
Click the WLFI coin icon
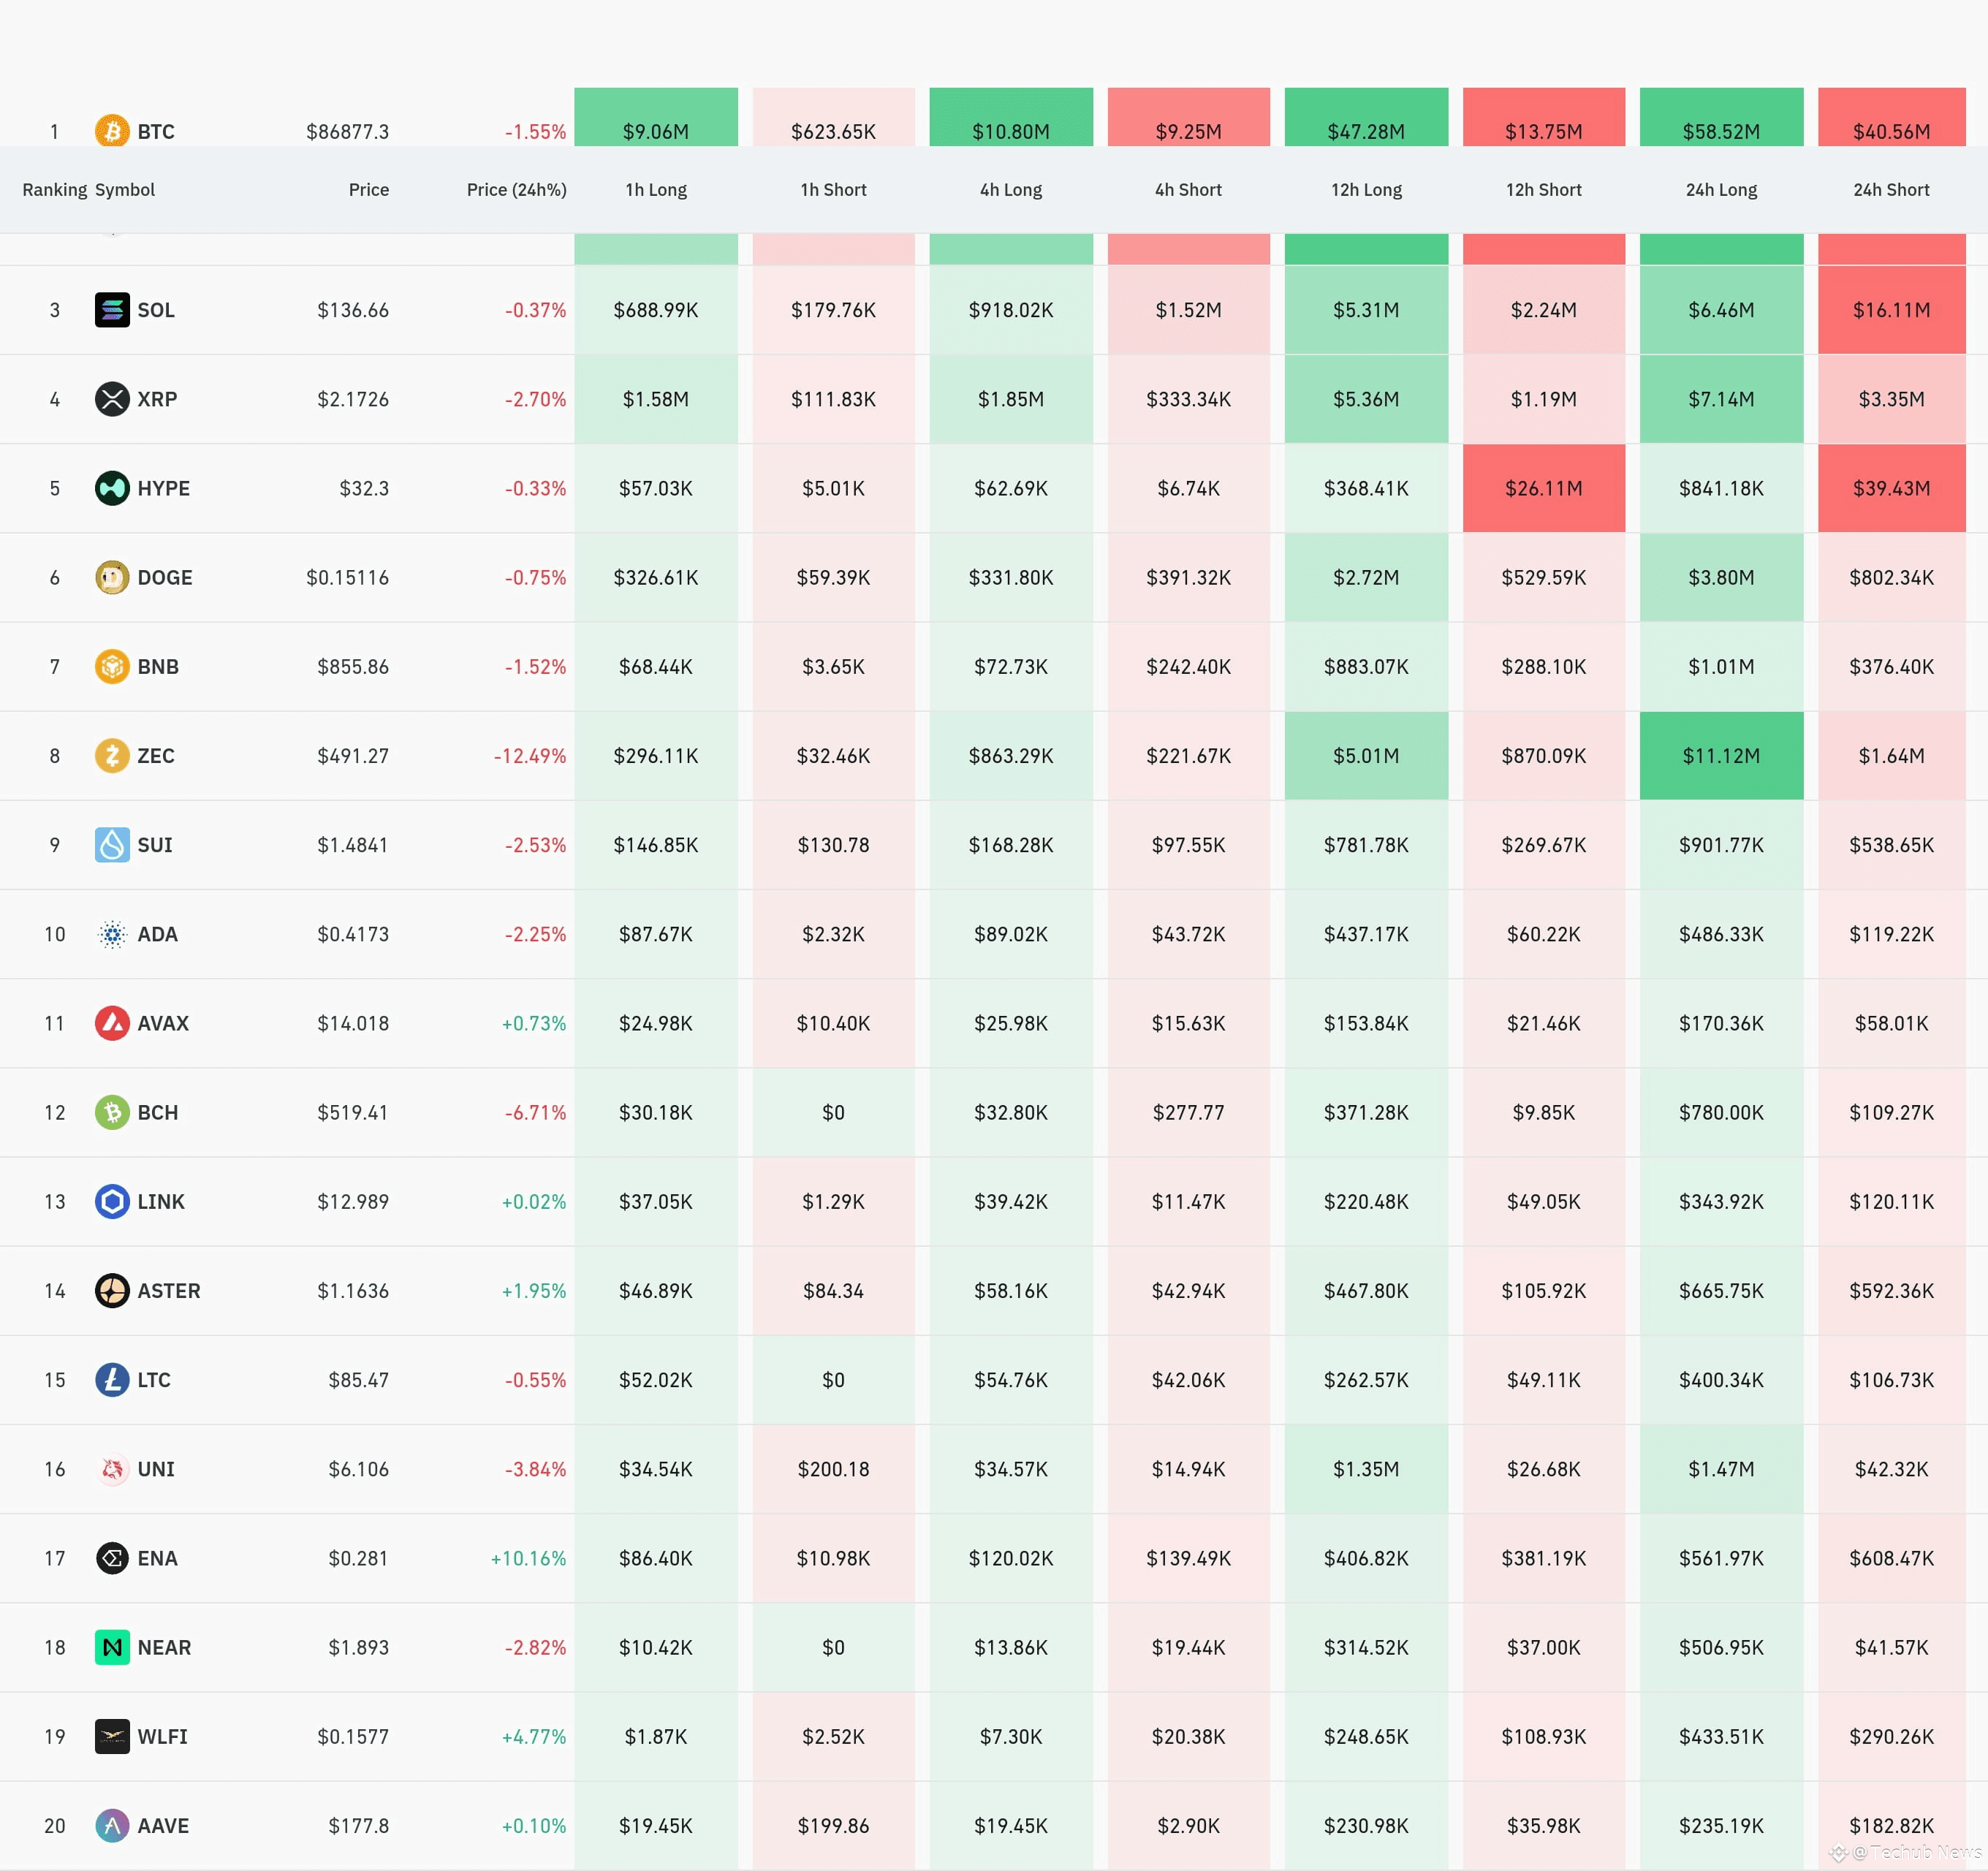coord(112,1736)
